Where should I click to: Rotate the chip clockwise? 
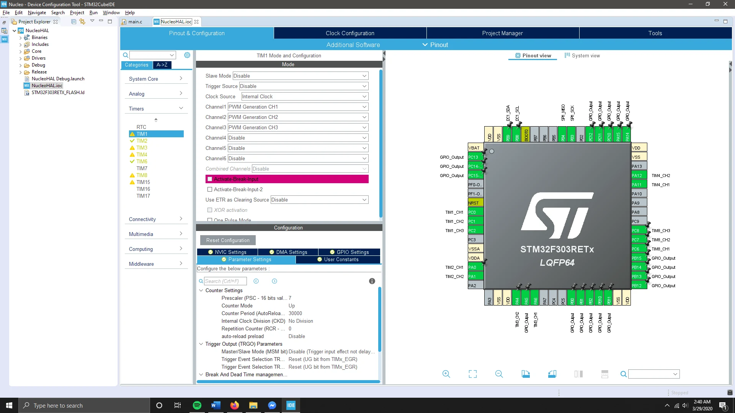point(526,374)
